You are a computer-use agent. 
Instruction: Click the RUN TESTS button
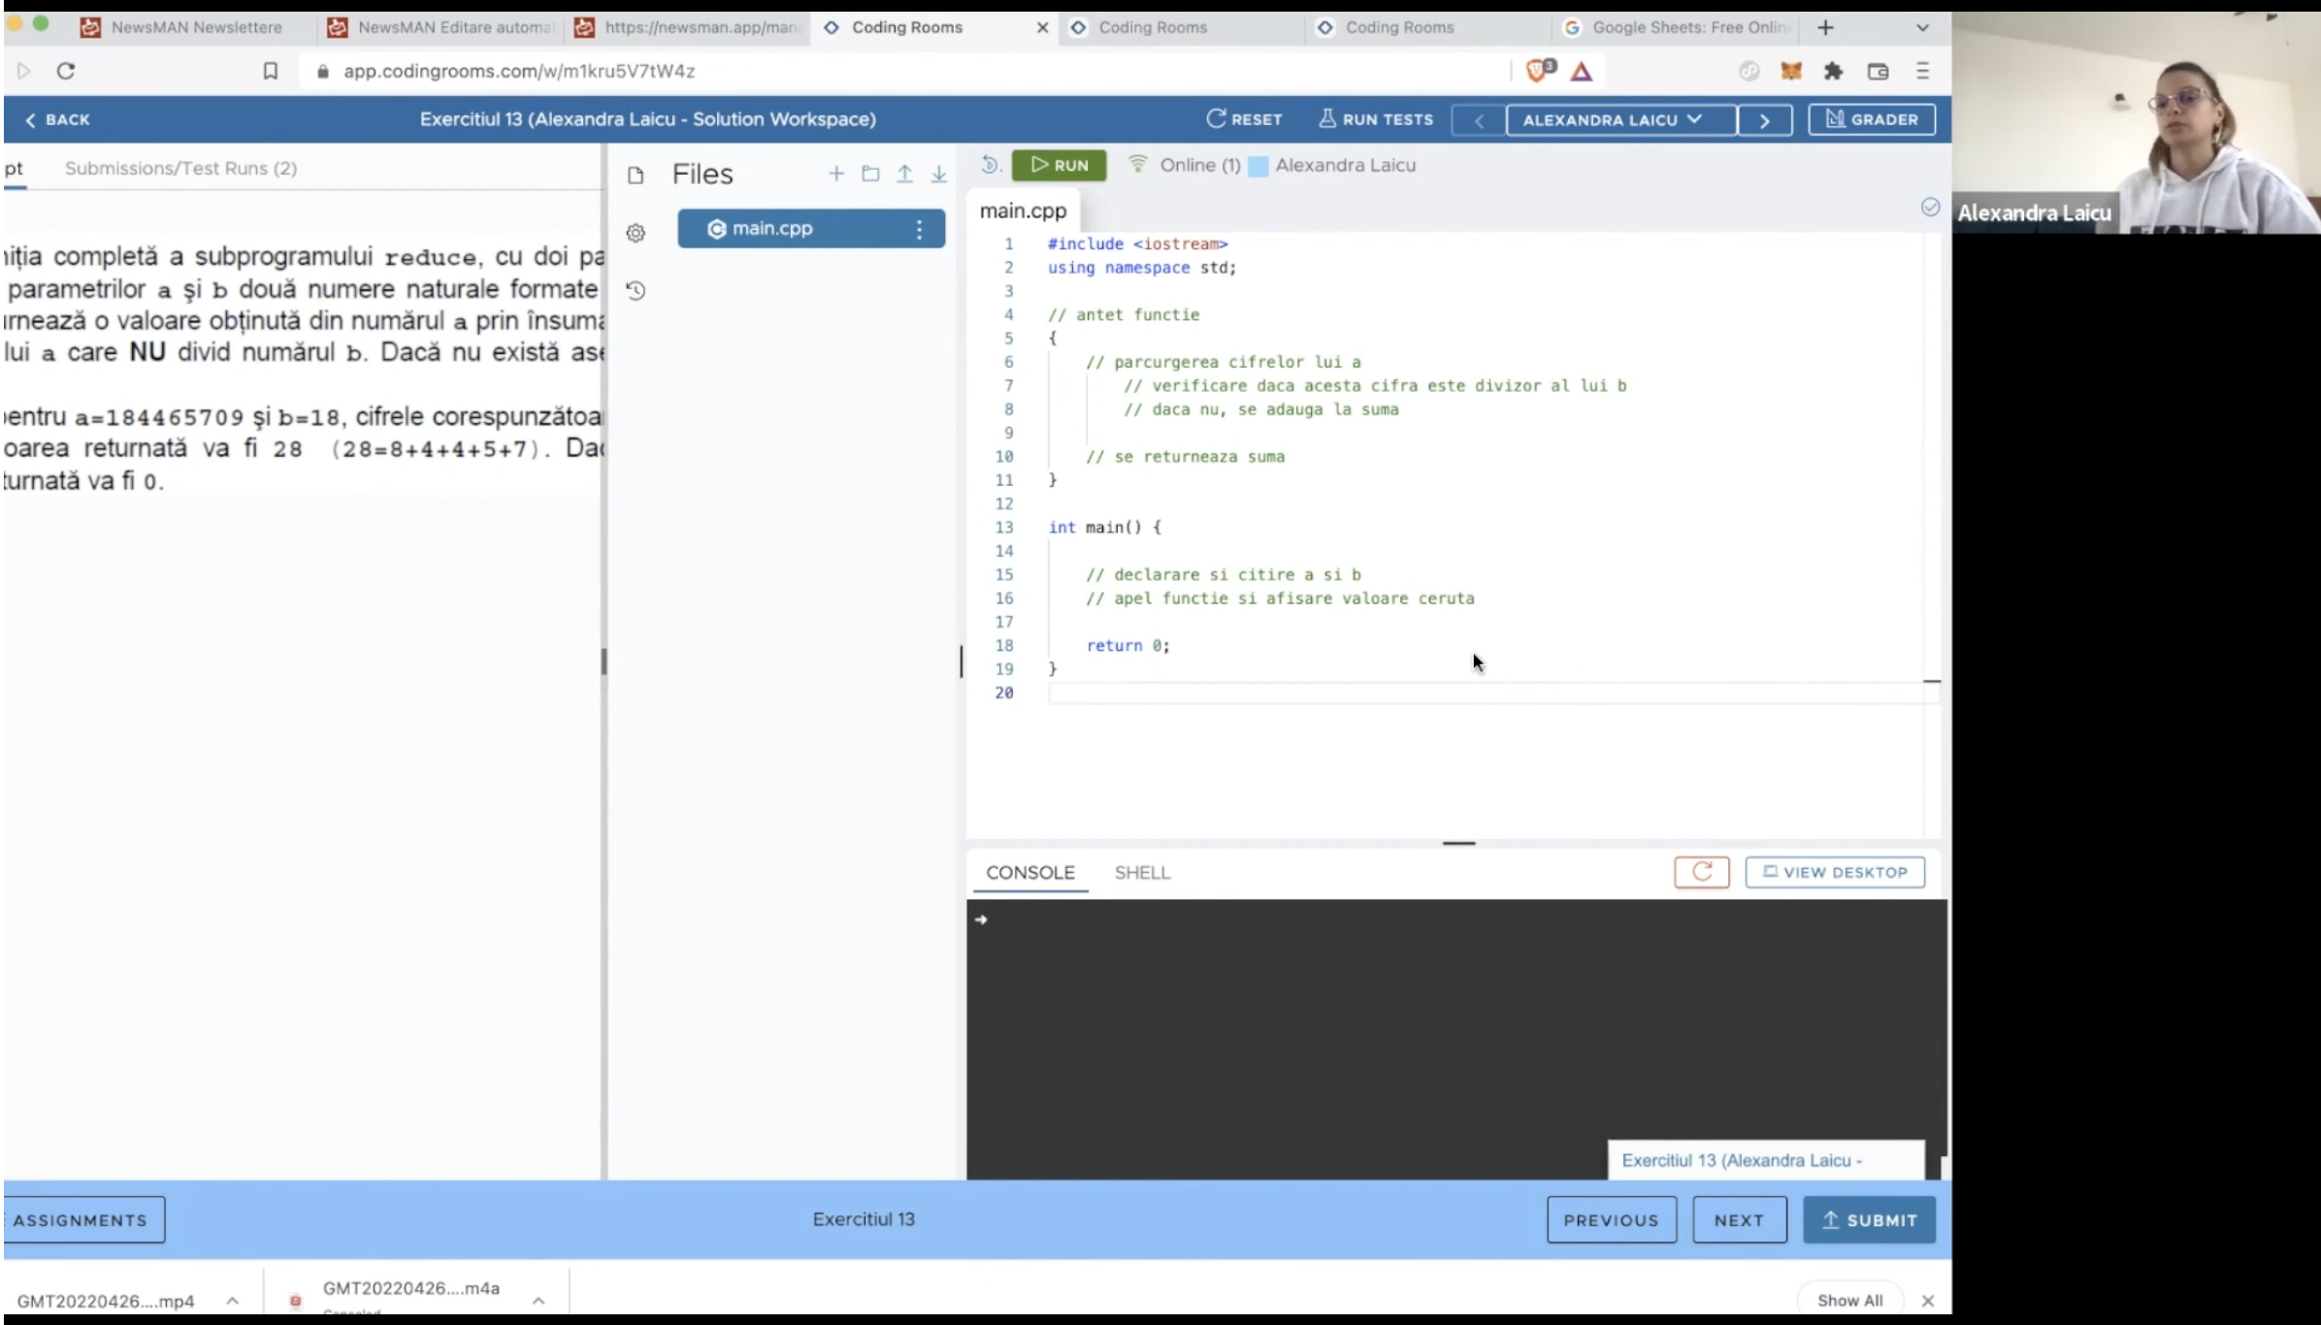tap(1376, 119)
